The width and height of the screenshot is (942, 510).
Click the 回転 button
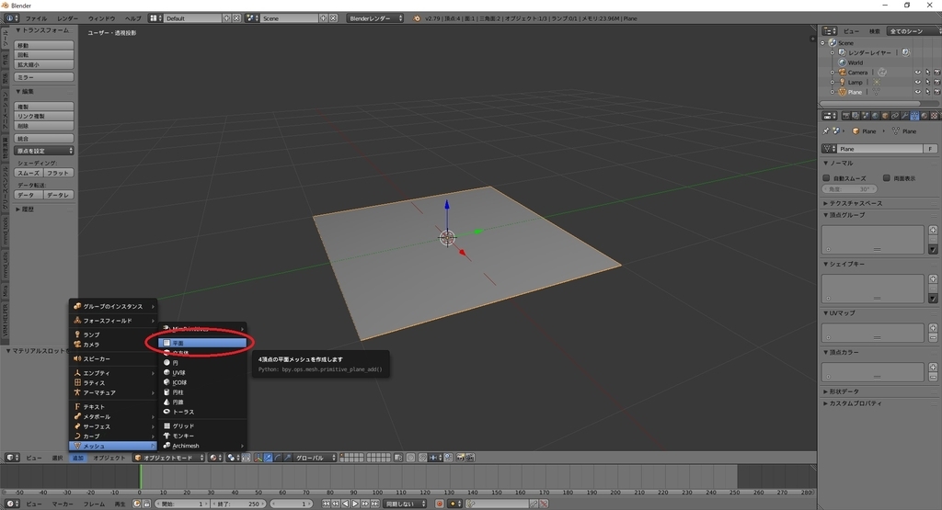(x=44, y=54)
